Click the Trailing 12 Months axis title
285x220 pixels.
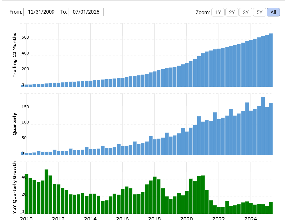point(15,55)
